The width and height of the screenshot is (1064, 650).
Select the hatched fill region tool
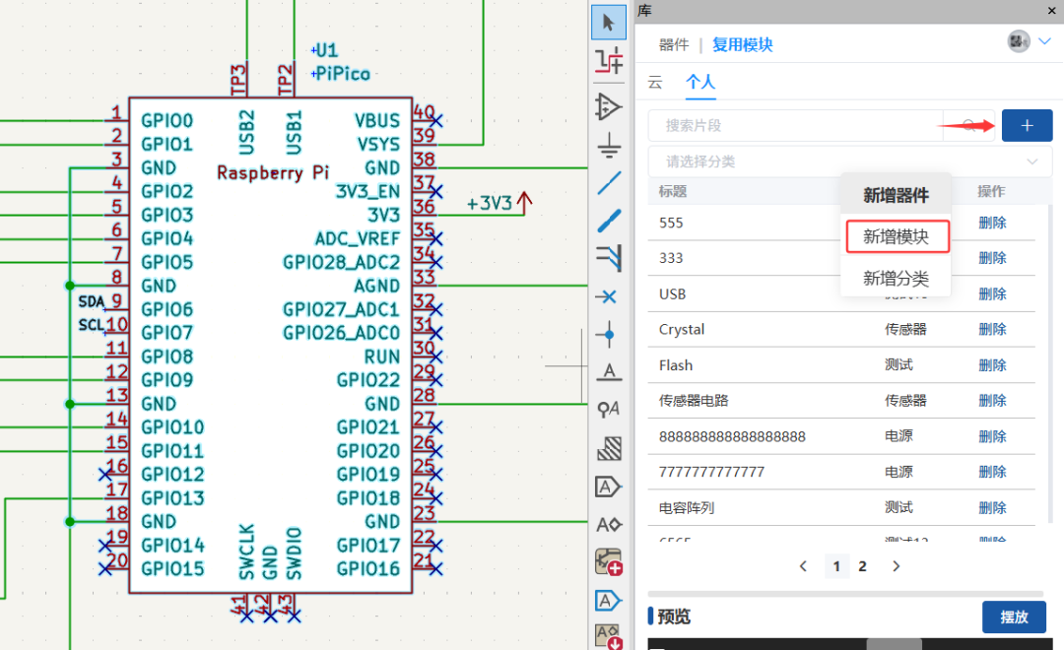[609, 448]
